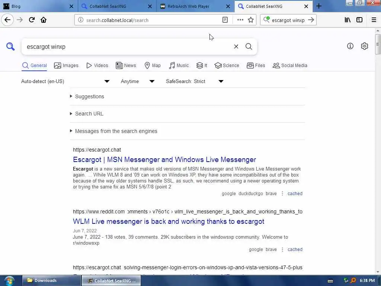
Task: Open Escargot MSN Messenger result link
Action: pos(164,159)
